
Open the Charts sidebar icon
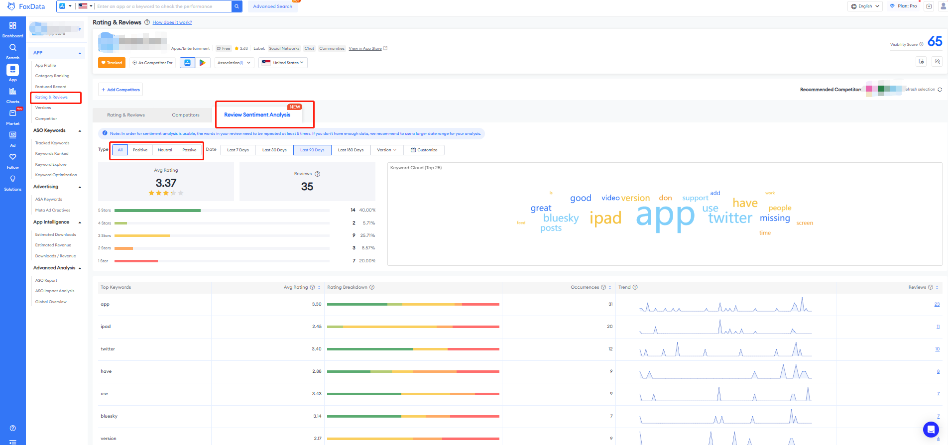tap(12, 91)
